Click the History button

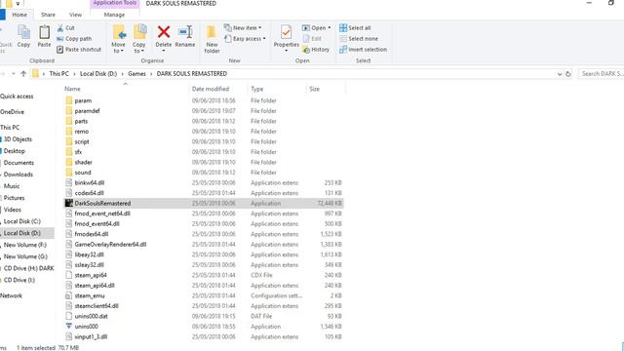pos(316,50)
